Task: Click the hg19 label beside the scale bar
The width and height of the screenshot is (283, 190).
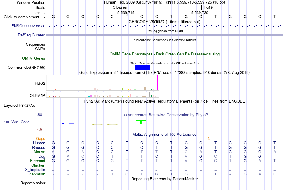Action: coord(209,7)
